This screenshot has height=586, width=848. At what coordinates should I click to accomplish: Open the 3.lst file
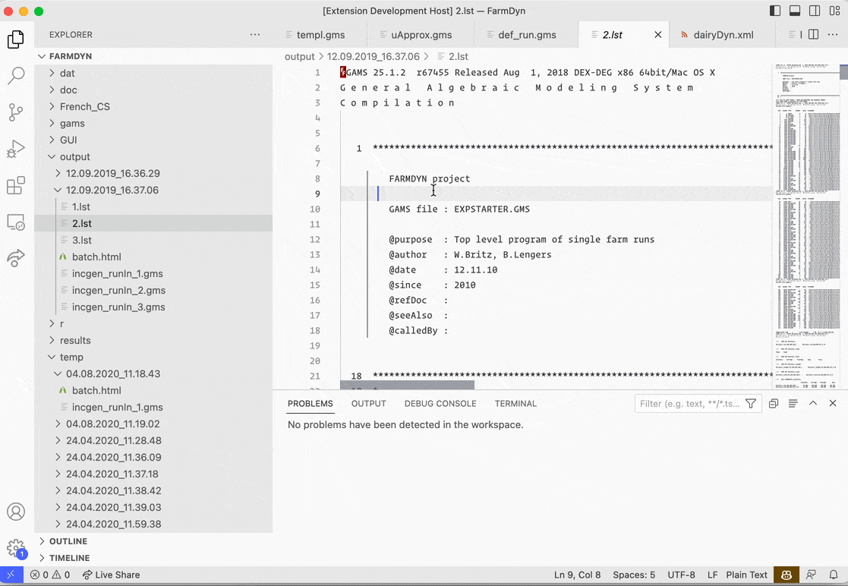click(x=153, y=240)
